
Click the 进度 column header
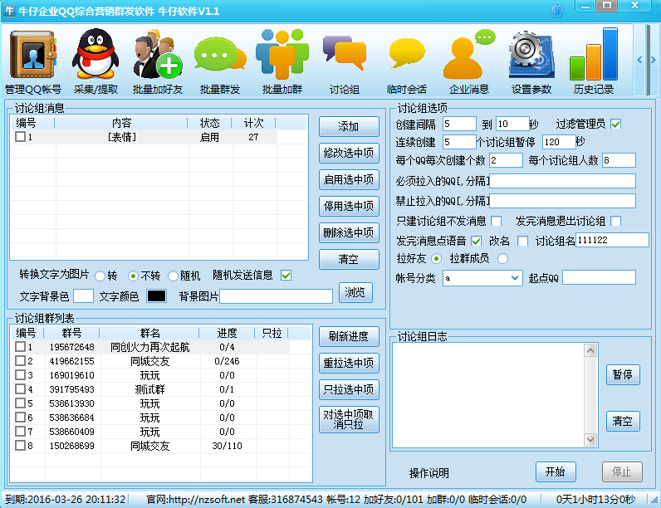(227, 333)
